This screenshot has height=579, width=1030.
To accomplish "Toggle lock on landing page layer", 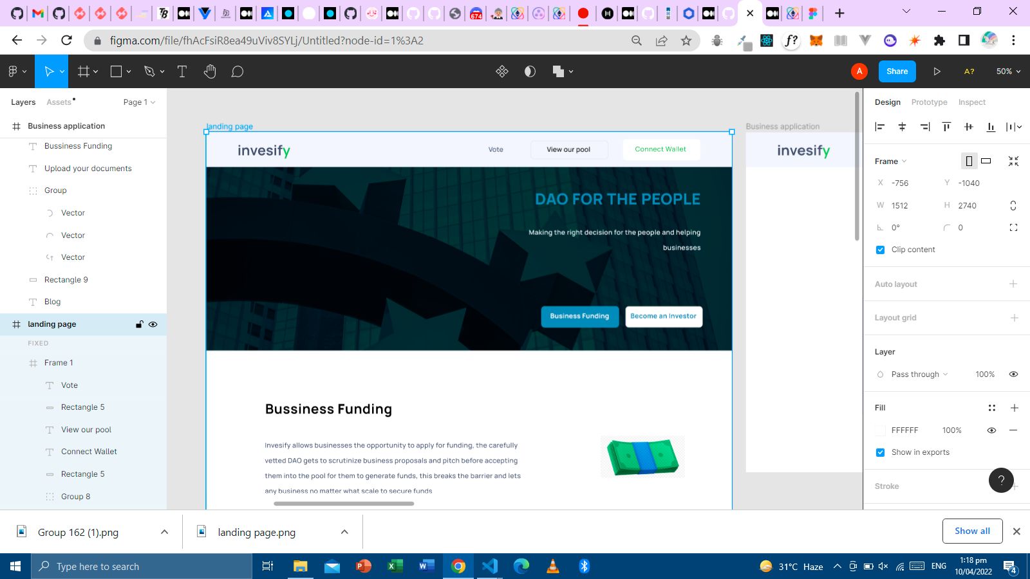I will coord(139,324).
